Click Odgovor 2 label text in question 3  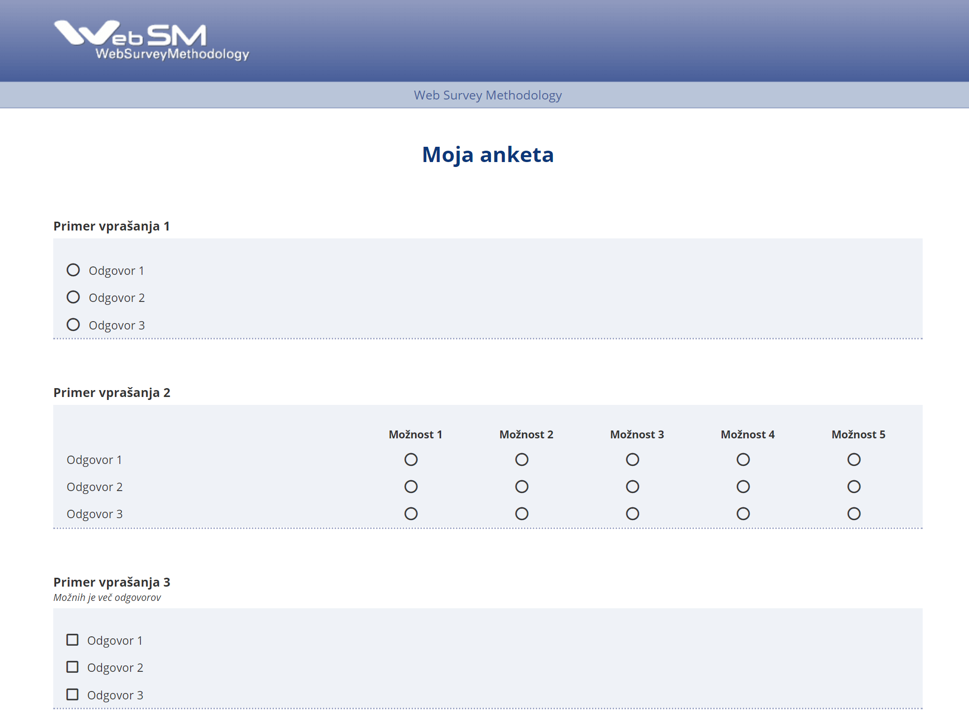point(115,668)
